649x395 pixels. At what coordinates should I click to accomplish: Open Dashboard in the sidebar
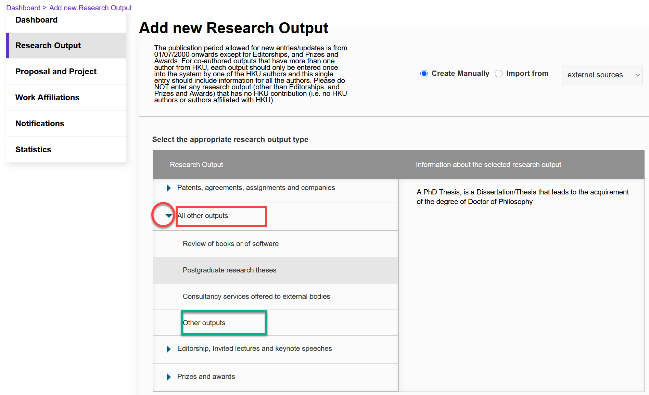[x=66, y=20]
